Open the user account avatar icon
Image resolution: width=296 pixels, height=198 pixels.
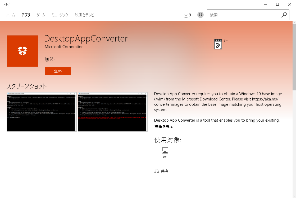click(x=201, y=15)
